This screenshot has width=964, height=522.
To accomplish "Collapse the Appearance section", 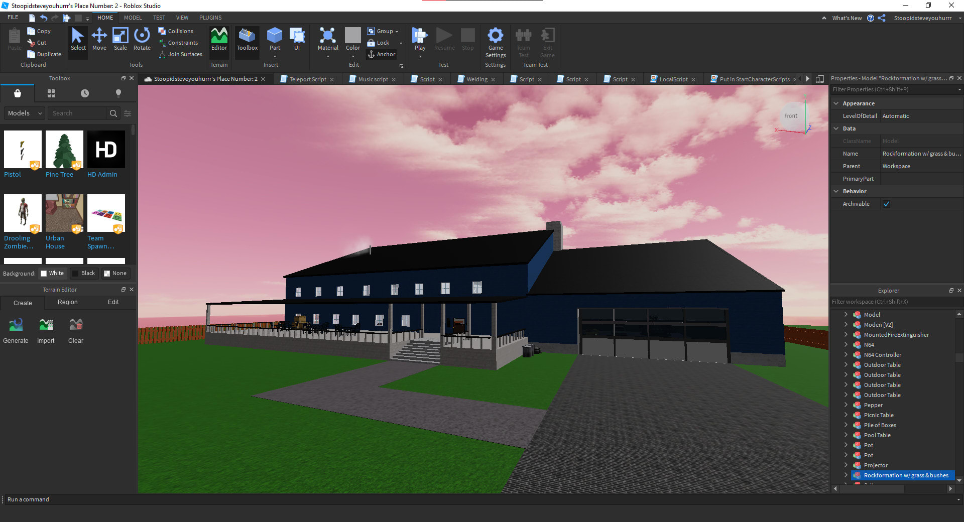I will tap(836, 103).
